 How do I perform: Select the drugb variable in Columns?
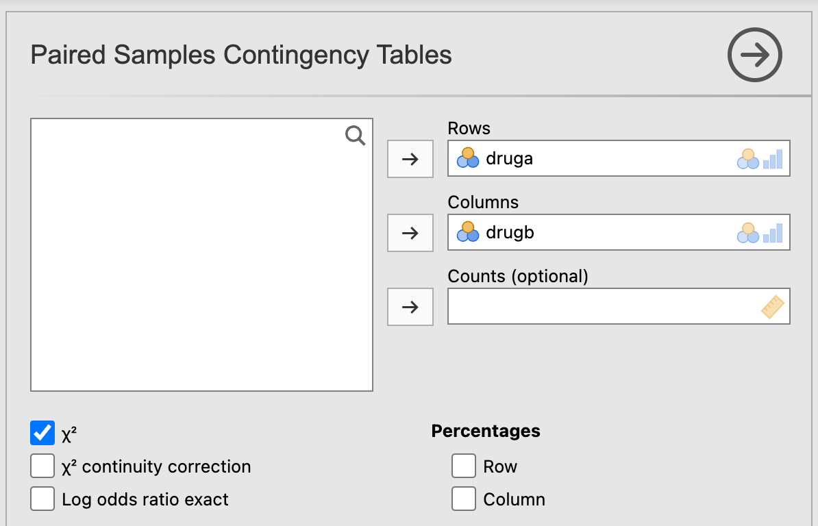point(510,233)
